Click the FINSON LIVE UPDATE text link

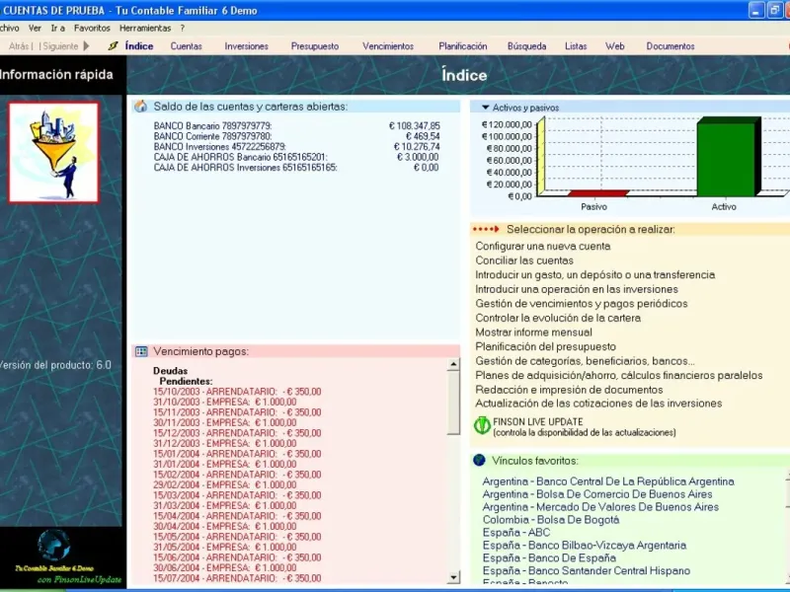point(537,422)
